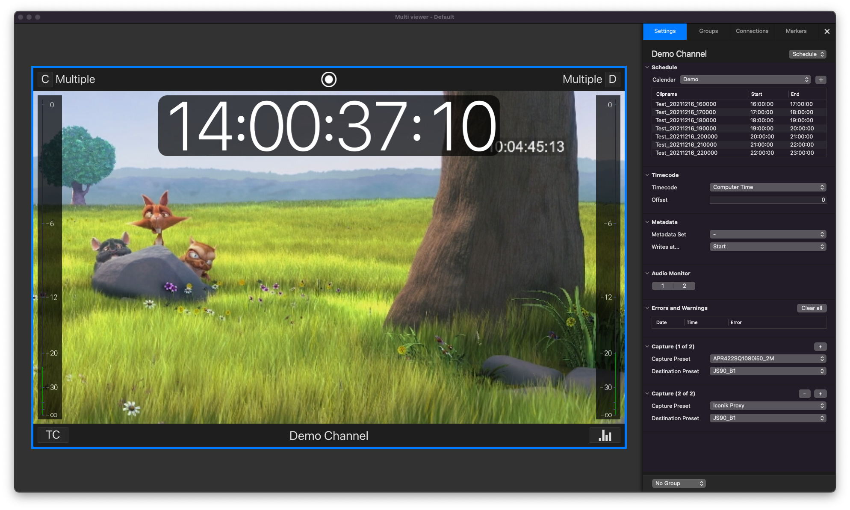Click the left audio level meter

[50, 257]
